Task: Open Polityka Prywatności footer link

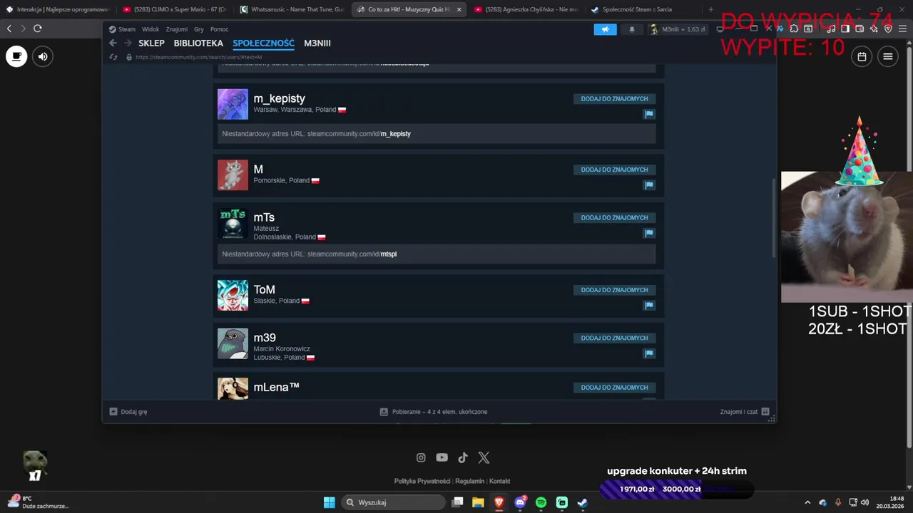Action: (422, 481)
